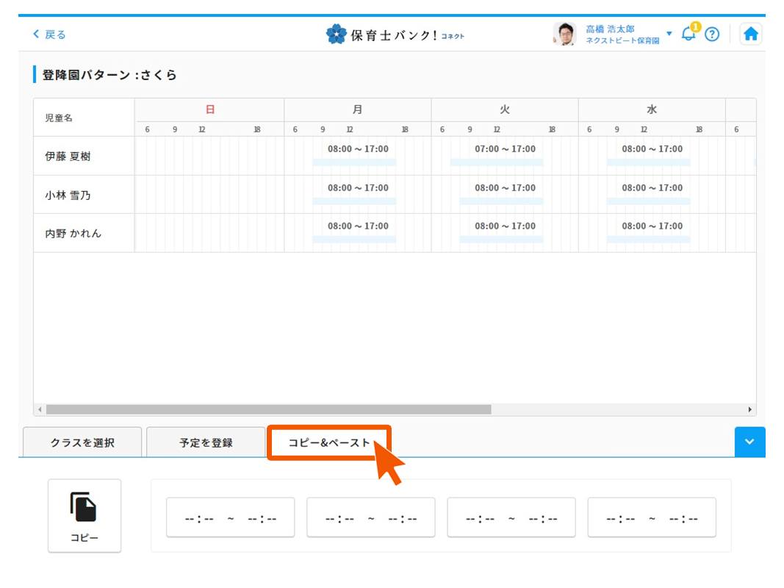This screenshot has height=588, width=784.
Task: Collapse the bottom panel with blue chevron
Action: 749,442
